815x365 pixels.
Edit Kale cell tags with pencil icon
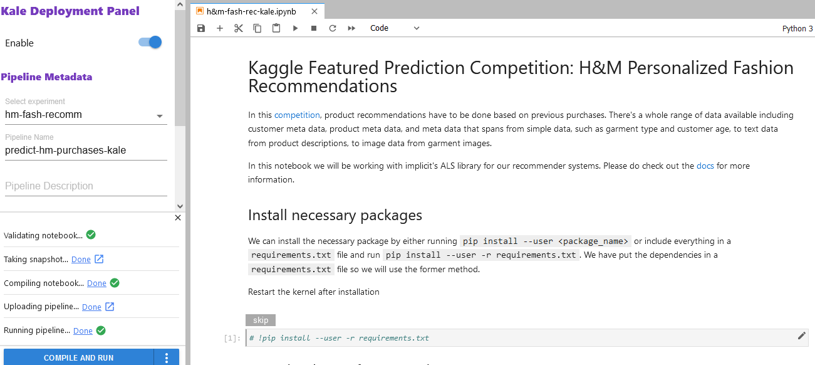click(x=801, y=336)
